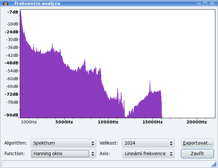Click the -90dB axis label
This screenshot has width=218, height=168.
click(x=11, y=115)
